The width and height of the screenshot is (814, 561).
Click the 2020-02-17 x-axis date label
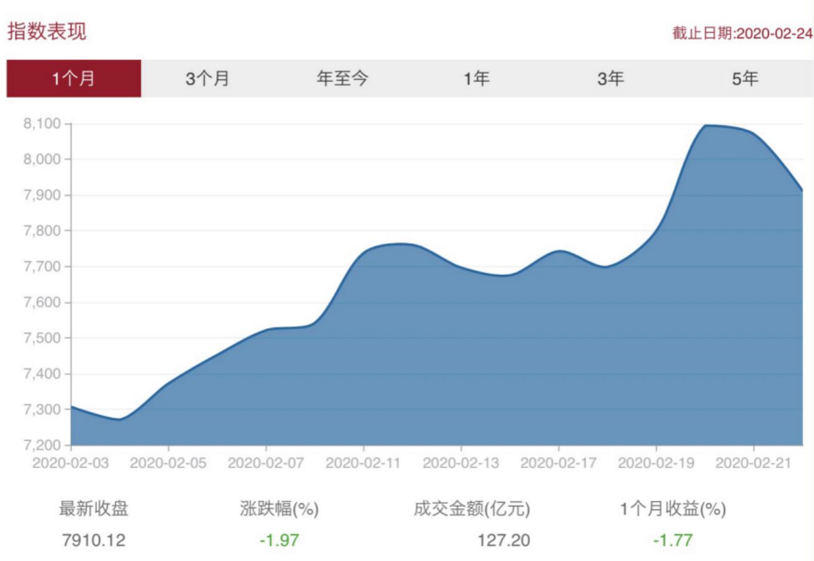[559, 463]
